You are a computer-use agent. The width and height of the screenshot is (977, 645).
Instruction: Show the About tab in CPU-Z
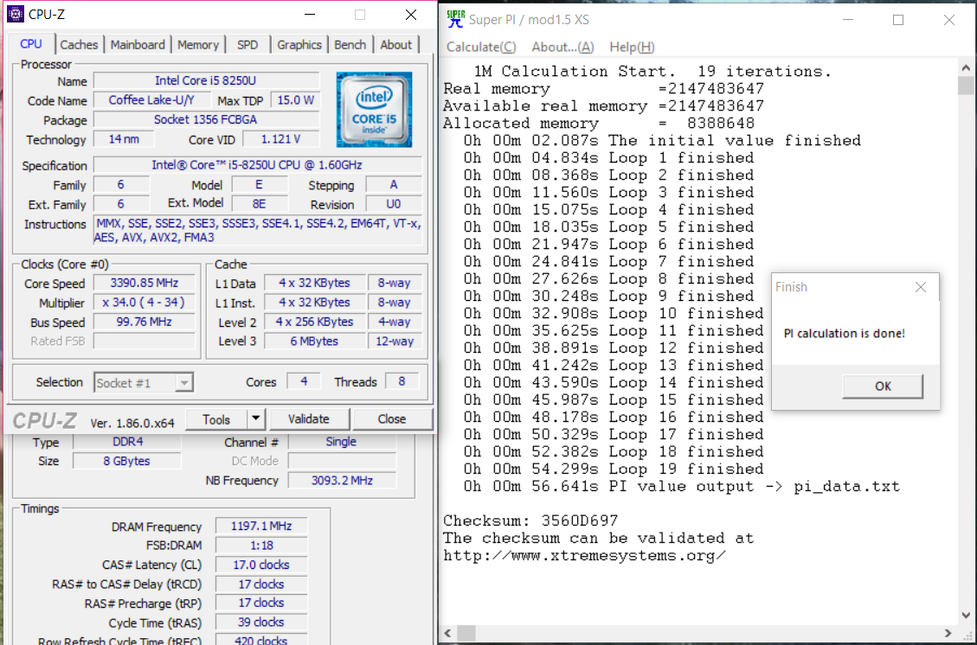point(396,45)
